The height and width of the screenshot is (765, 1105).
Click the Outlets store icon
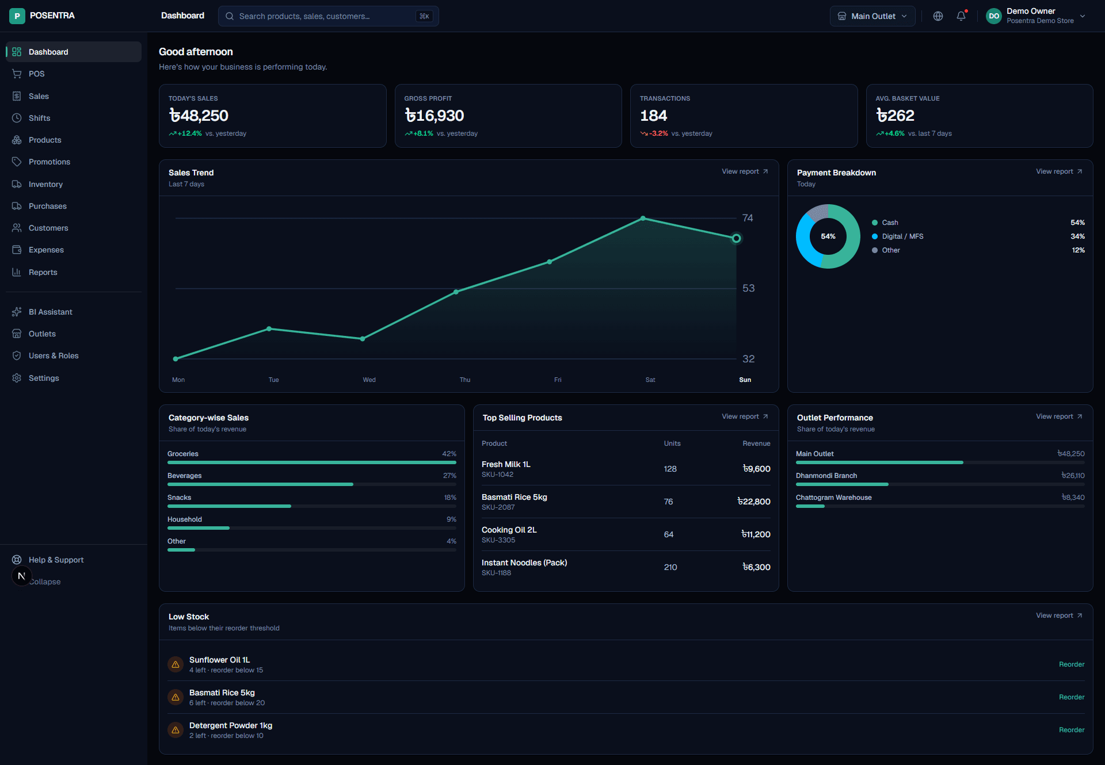click(x=17, y=334)
